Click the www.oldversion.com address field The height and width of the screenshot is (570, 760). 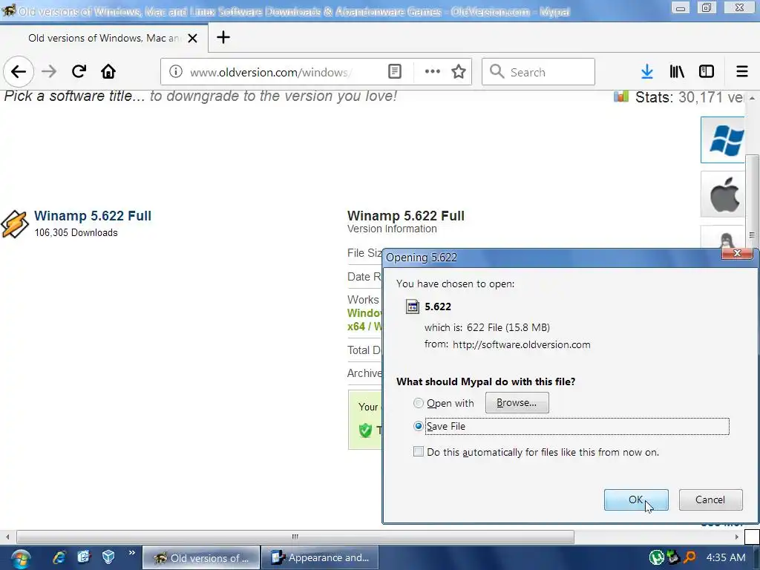[270, 72]
